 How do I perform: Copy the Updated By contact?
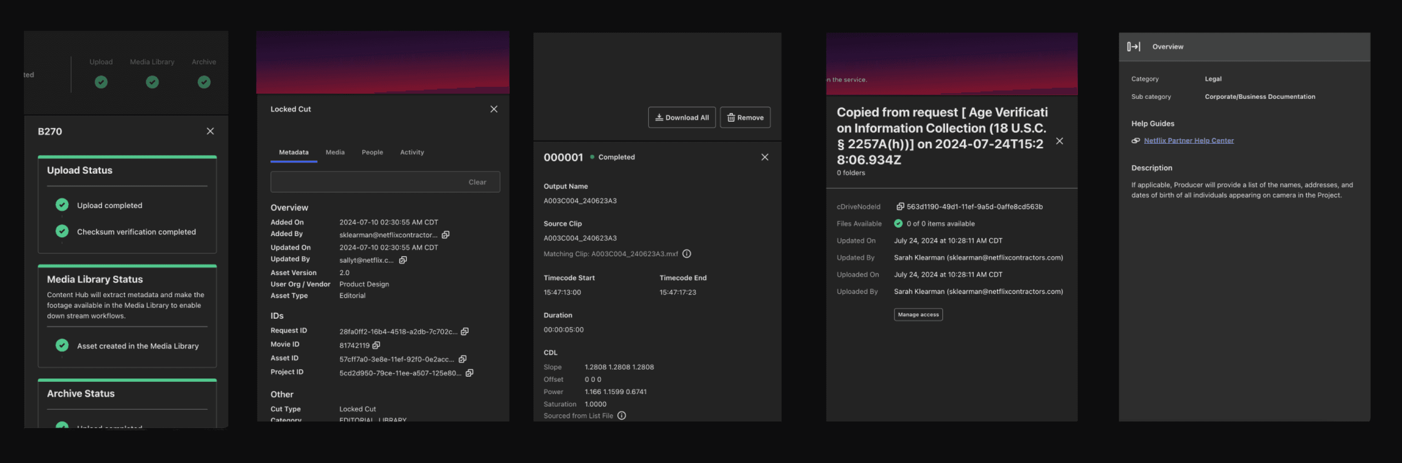(x=403, y=260)
